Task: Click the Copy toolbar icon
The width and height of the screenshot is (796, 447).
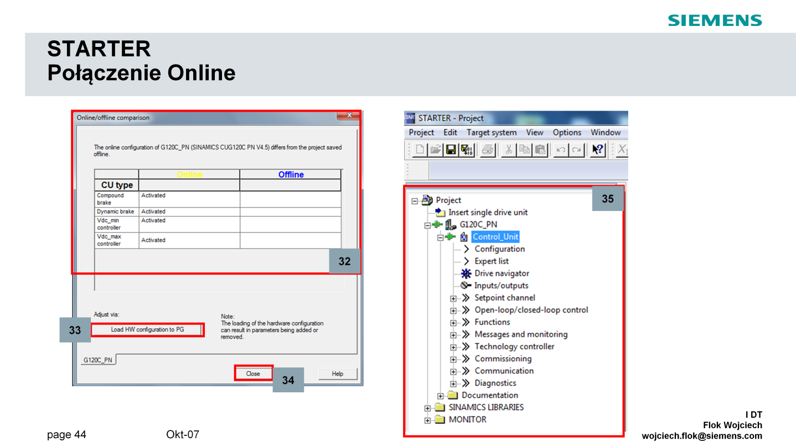Action: point(525,149)
